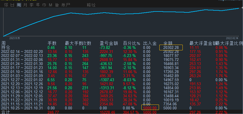Click the profit value 2224.31
This screenshot has width=243, height=114.
pos(106,52)
